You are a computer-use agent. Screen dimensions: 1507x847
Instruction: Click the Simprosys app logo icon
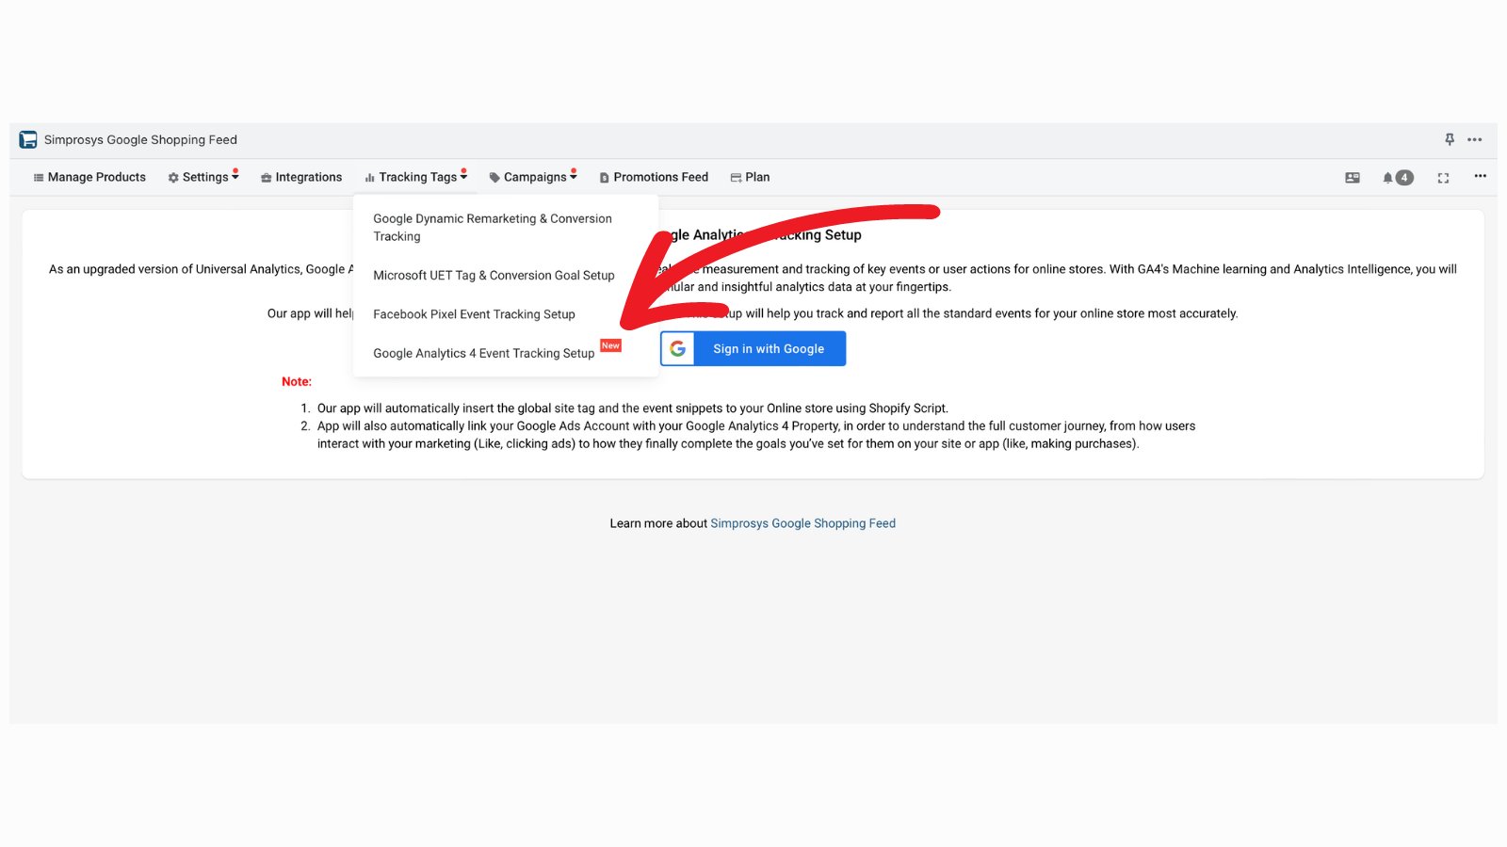click(26, 139)
